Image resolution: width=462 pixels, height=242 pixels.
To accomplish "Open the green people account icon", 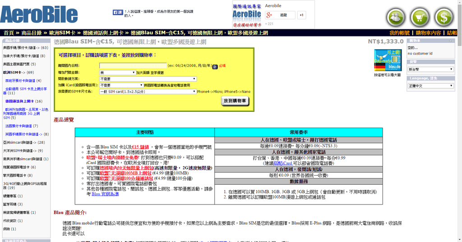I will click(396, 18).
